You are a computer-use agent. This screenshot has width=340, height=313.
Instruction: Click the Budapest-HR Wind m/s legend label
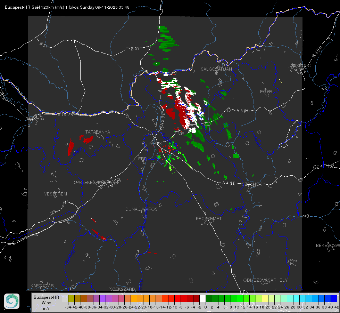[46, 303]
